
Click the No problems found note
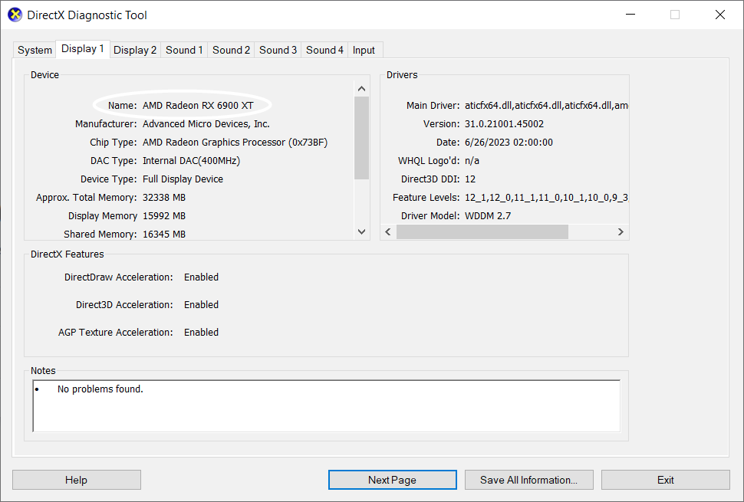100,389
